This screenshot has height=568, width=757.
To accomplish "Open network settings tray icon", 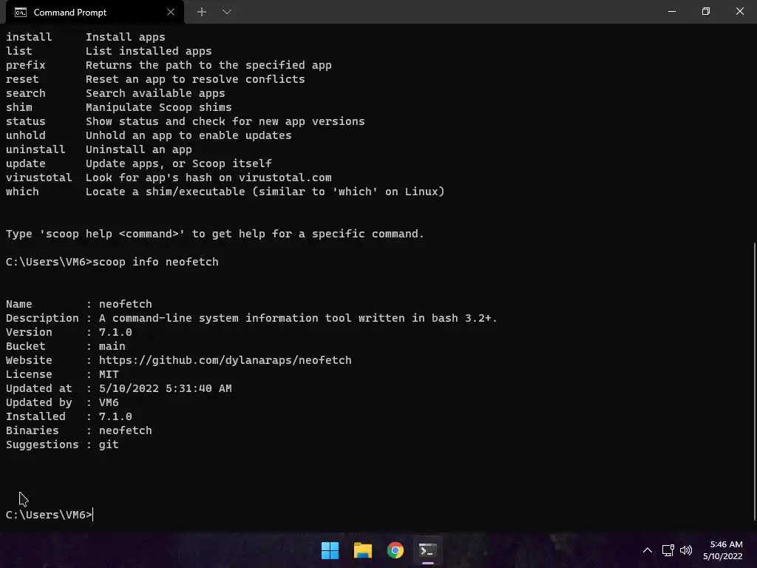I will pos(668,550).
